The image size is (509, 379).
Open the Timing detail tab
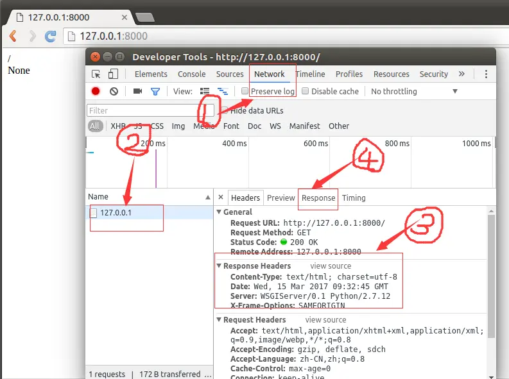tap(354, 198)
